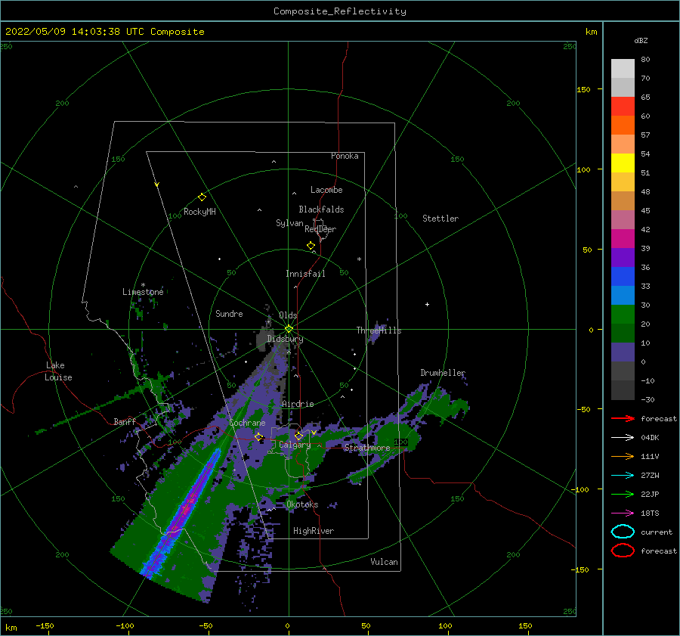Screen dimensions: 680x636
Task: Click the white 04DK arrow icon
Action: click(x=623, y=438)
